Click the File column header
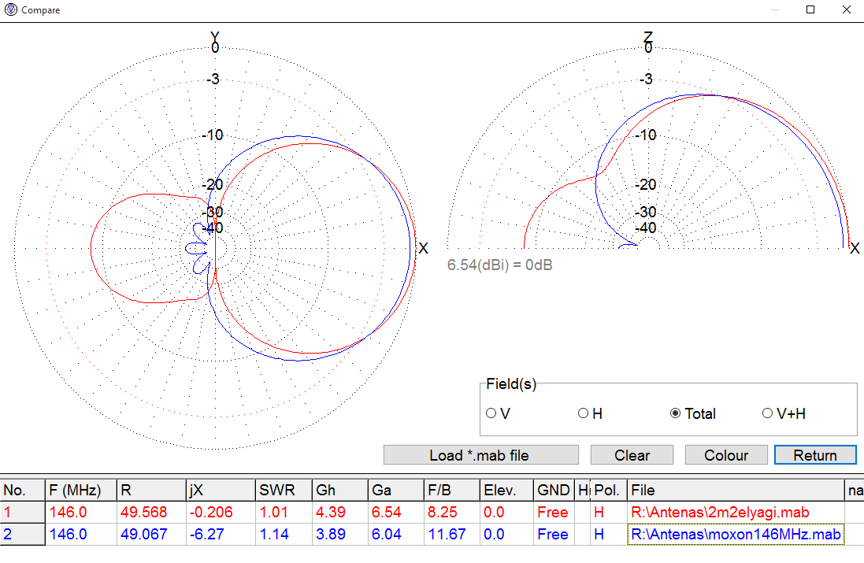The height and width of the screenshot is (563, 864). tap(736, 490)
